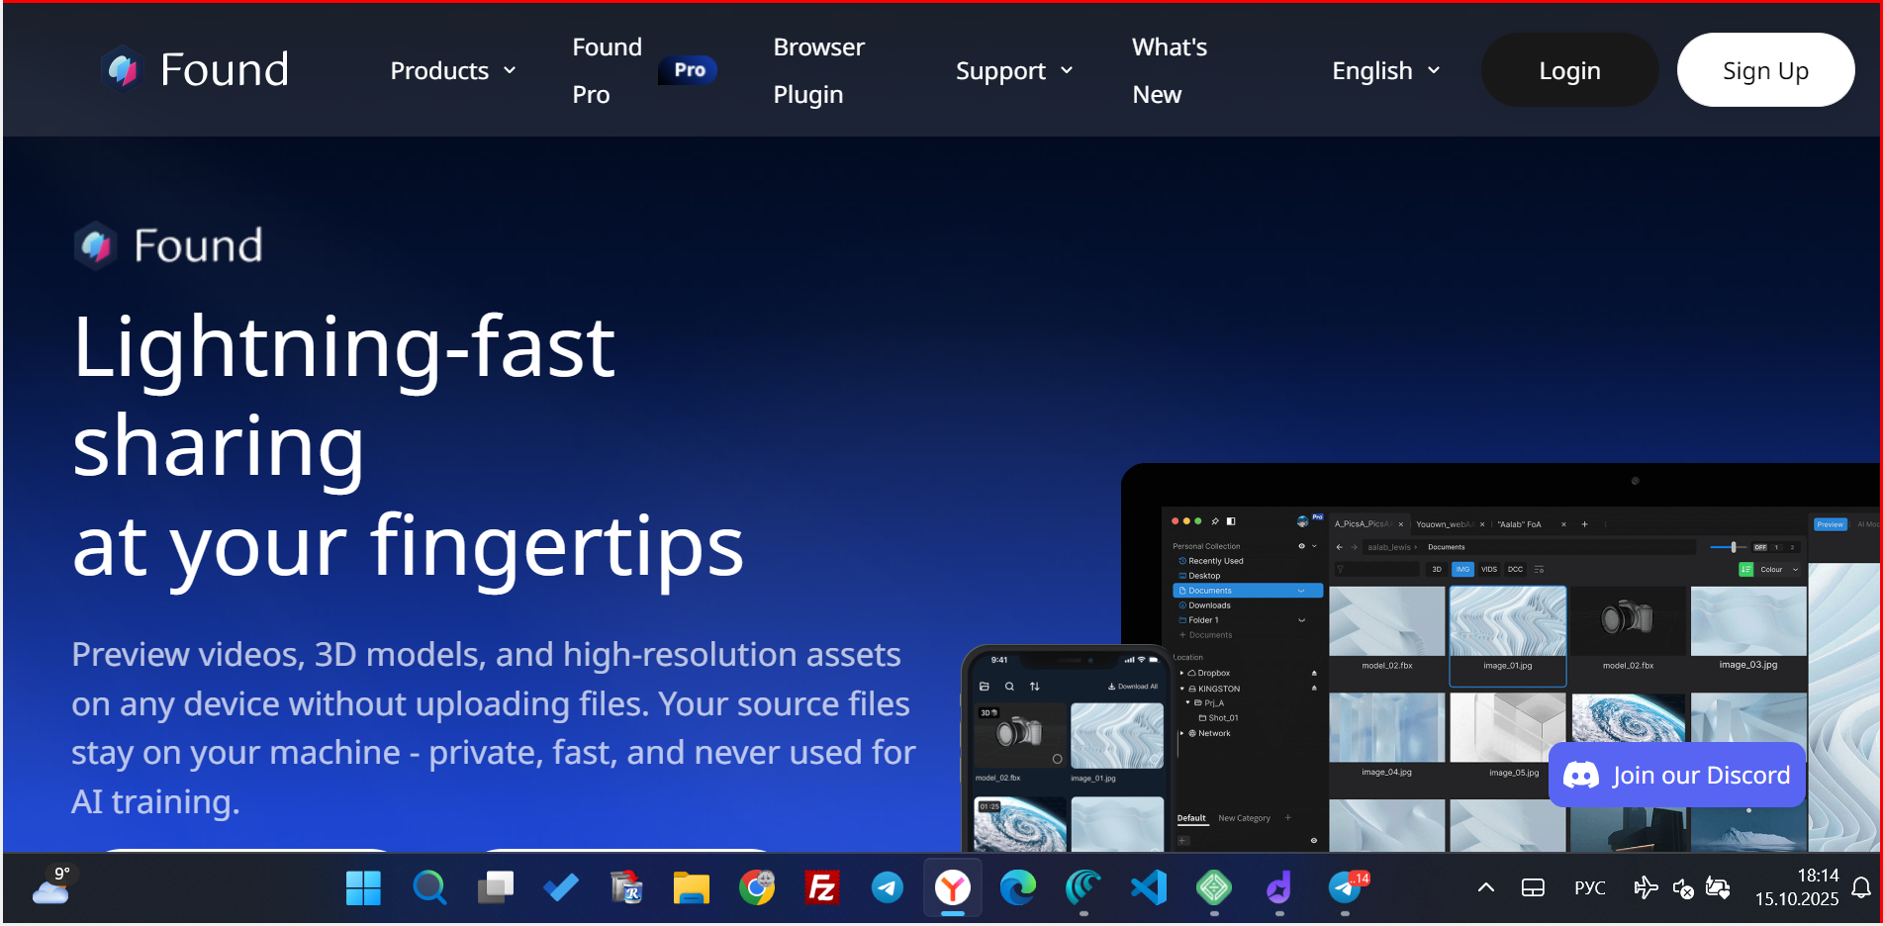Open the Browser Plugin page
Image resolution: width=1883 pixels, height=926 pixels.
818,71
